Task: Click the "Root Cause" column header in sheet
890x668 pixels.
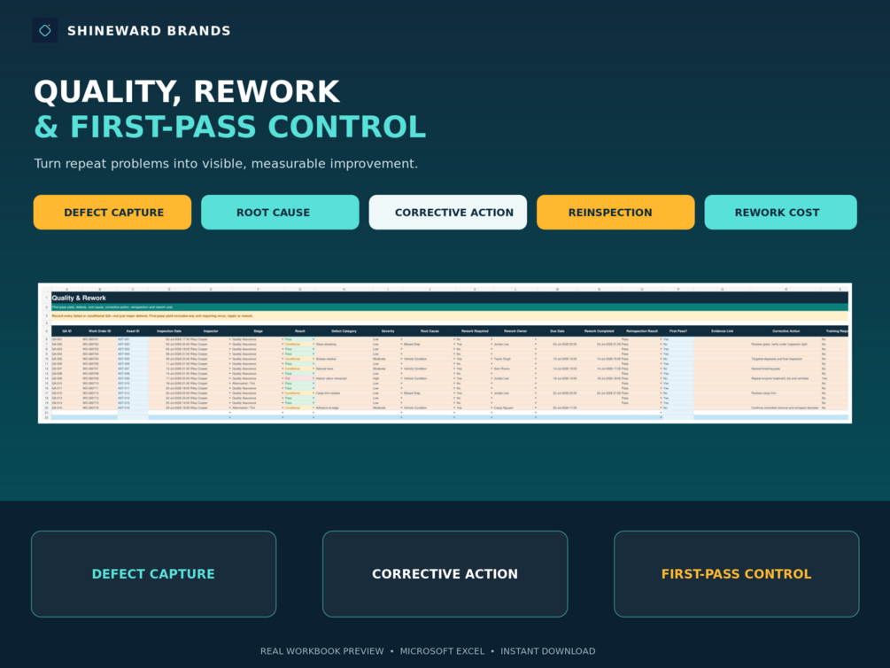Action: (430, 330)
